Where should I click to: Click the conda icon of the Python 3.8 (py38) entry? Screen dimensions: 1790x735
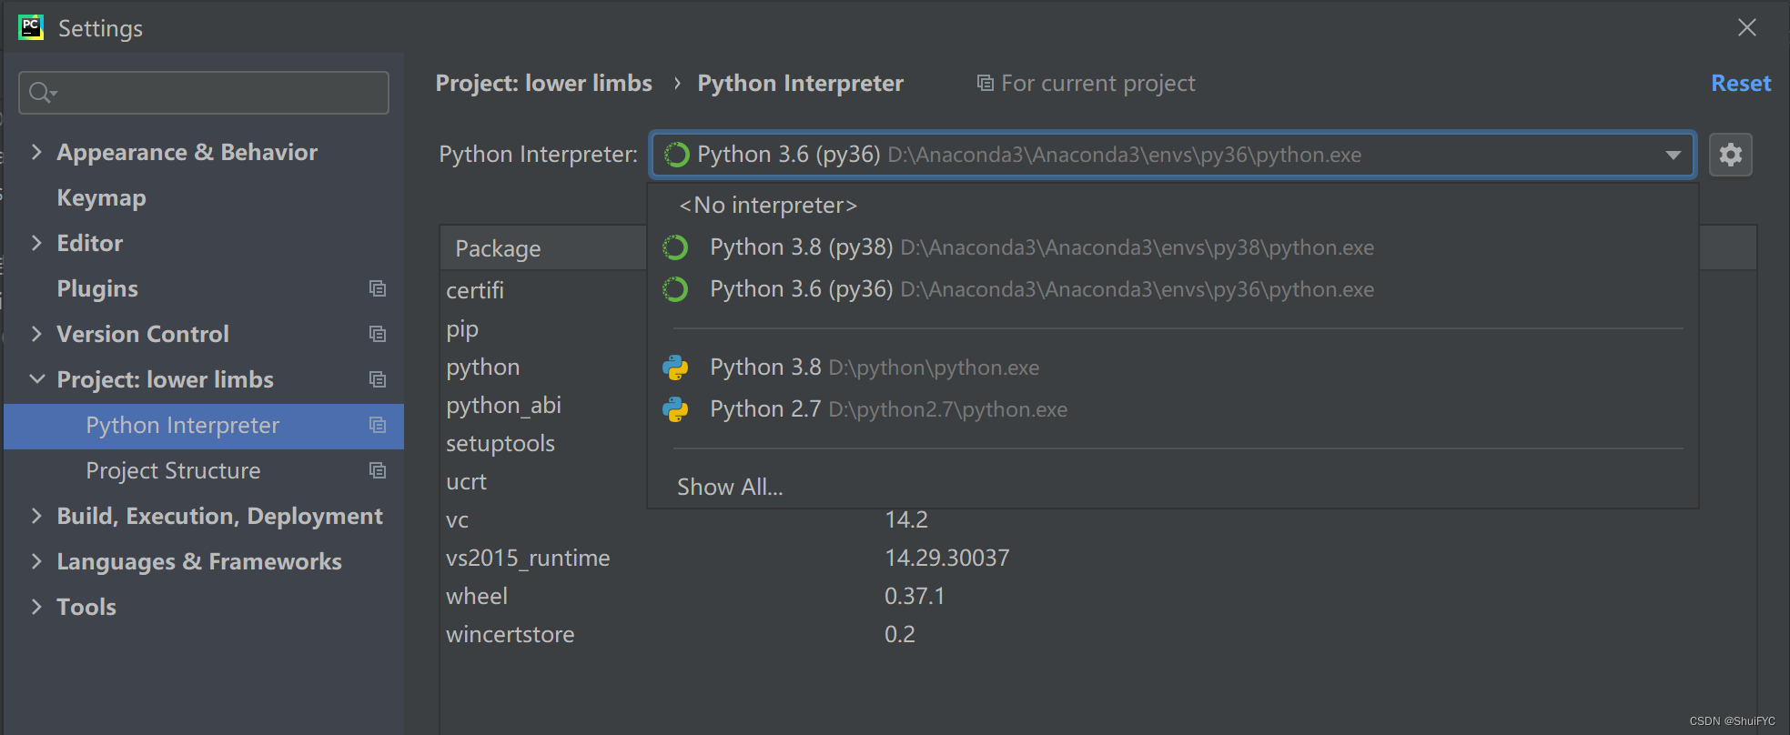pyautogui.click(x=675, y=247)
